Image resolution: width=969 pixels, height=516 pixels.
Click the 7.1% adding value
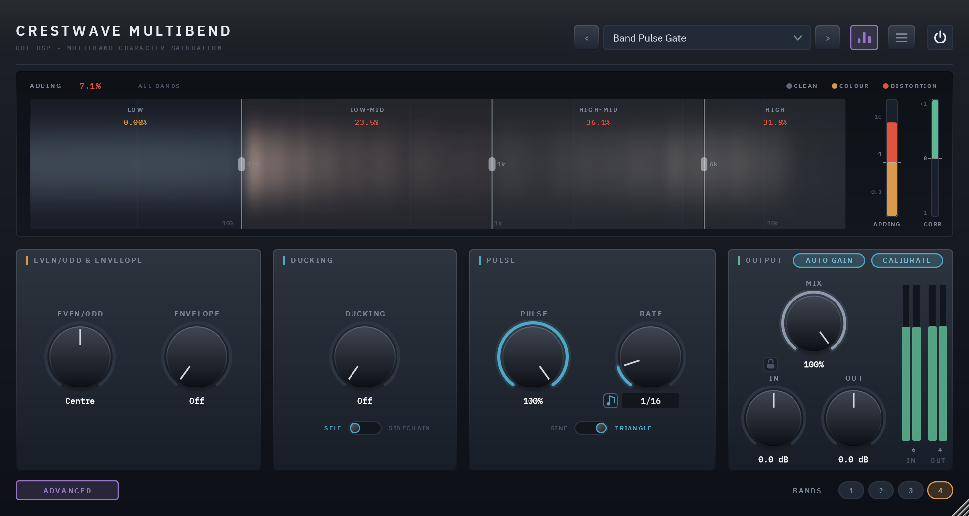(90, 86)
